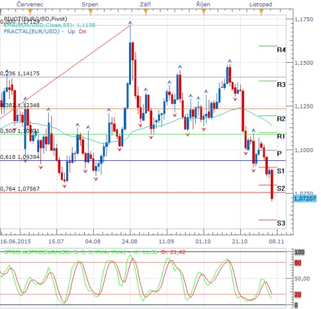Viewport: 321px width, 309px height.
Task: Select the 0,618 1,09394 Fibonacci level label
Action: click(x=20, y=157)
